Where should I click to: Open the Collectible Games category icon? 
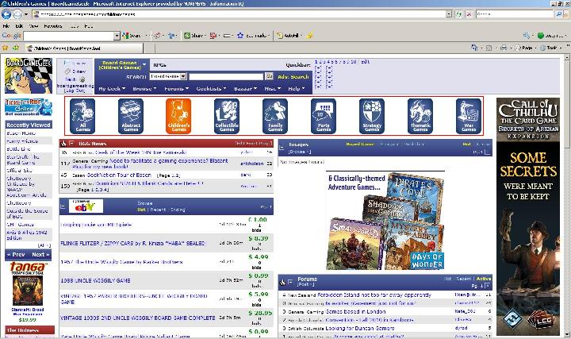click(227, 116)
